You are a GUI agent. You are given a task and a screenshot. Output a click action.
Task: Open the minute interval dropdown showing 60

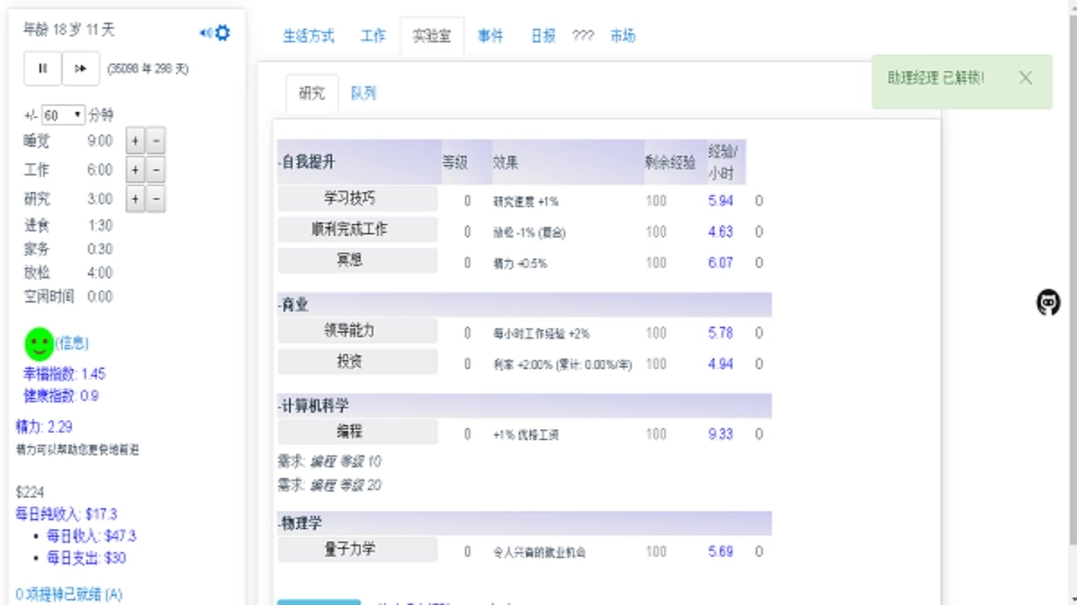coord(62,114)
